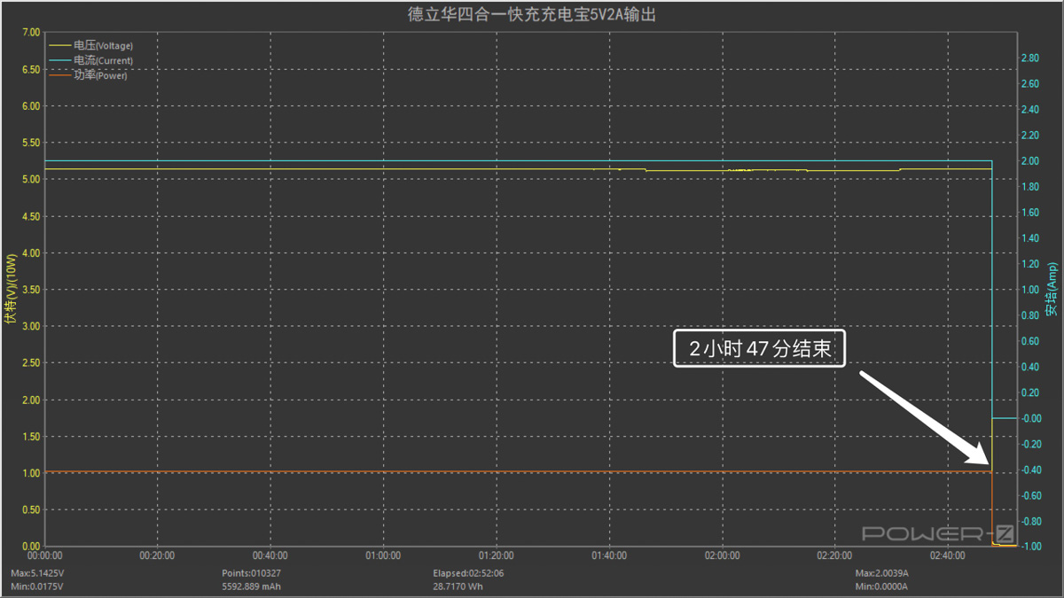Click the 00:20:00 time axis label
This screenshot has width=1064, height=598.
(x=157, y=555)
